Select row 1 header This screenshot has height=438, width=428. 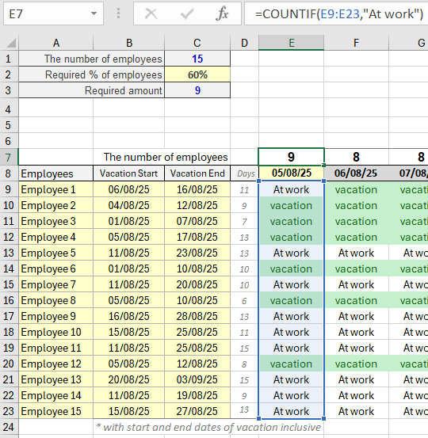(x=9, y=59)
